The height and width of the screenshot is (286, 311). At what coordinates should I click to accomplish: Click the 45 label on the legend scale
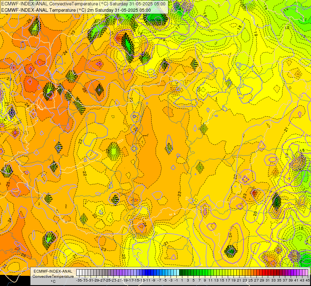pos(308,281)
